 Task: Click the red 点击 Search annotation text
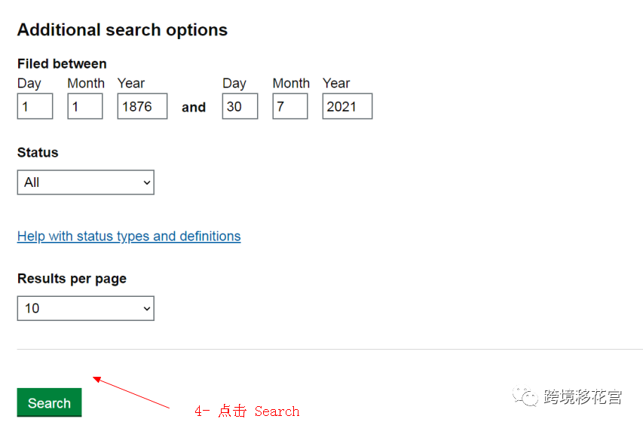point(247,411)
